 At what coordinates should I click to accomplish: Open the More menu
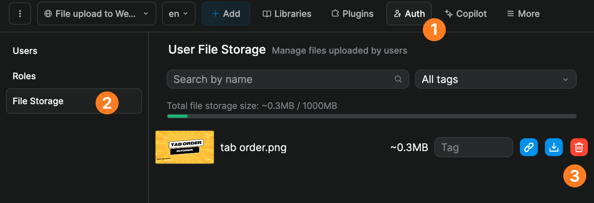(523, 13)
